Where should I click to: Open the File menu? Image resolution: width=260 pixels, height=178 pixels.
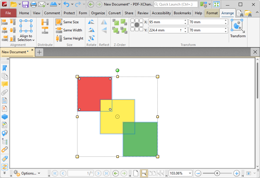(8, 13)
